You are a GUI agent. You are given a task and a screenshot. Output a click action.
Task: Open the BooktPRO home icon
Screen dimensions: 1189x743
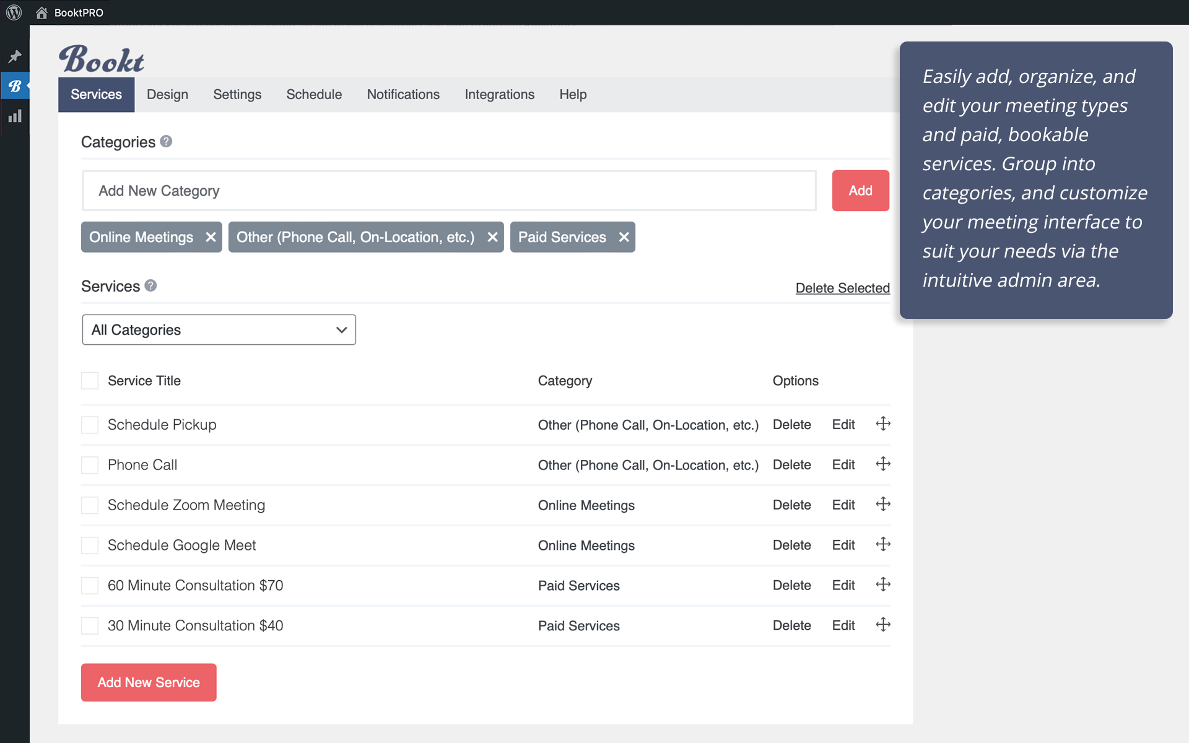pos(41,12)
